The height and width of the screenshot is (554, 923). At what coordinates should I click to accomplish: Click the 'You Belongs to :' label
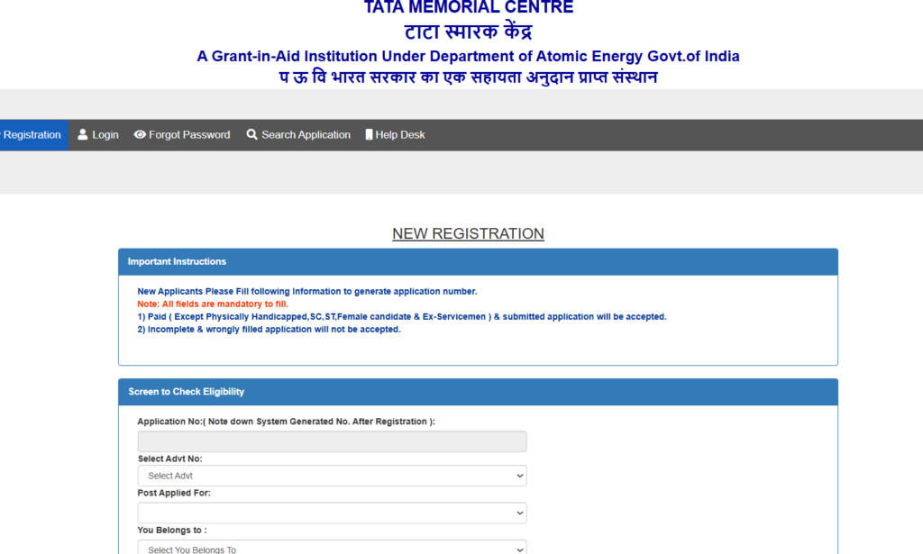point(172,530)
